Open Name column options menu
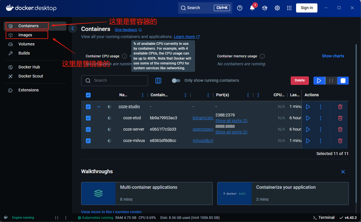 [x=143, y=95]
